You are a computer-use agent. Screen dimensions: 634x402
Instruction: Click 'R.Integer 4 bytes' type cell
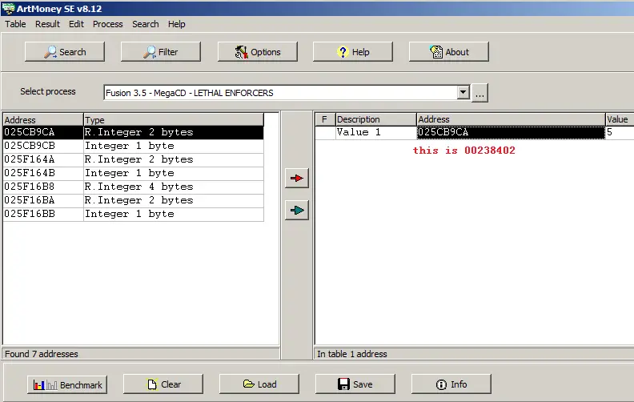[x=174, y=187]
